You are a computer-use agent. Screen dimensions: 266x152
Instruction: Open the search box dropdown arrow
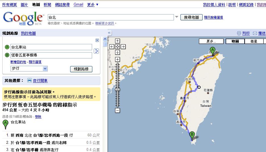point(176,17)
